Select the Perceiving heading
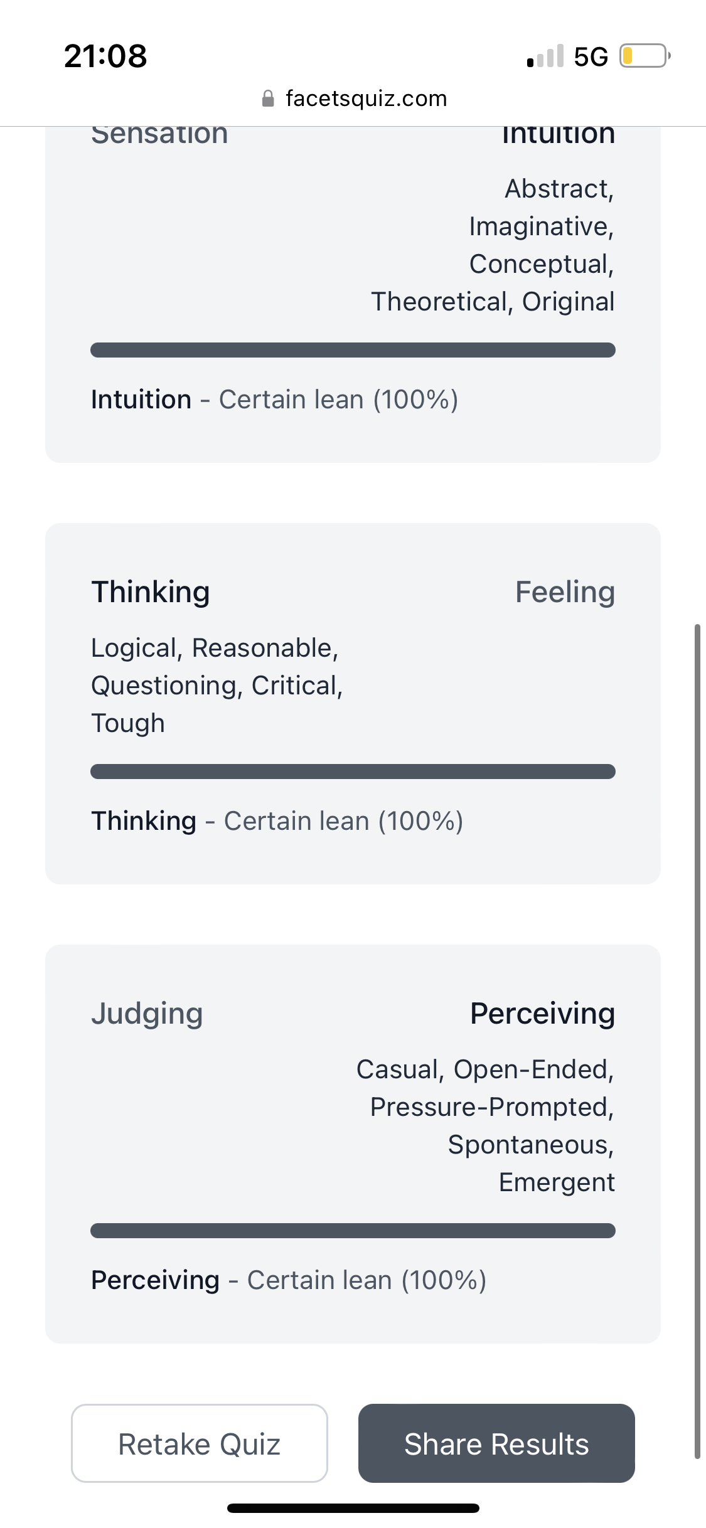The image size is (706, 1528). [542, 1013]
